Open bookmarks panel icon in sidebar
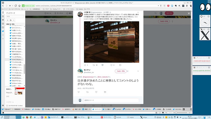Viewport: 211px width, 119px height. [x=3, y=13]
